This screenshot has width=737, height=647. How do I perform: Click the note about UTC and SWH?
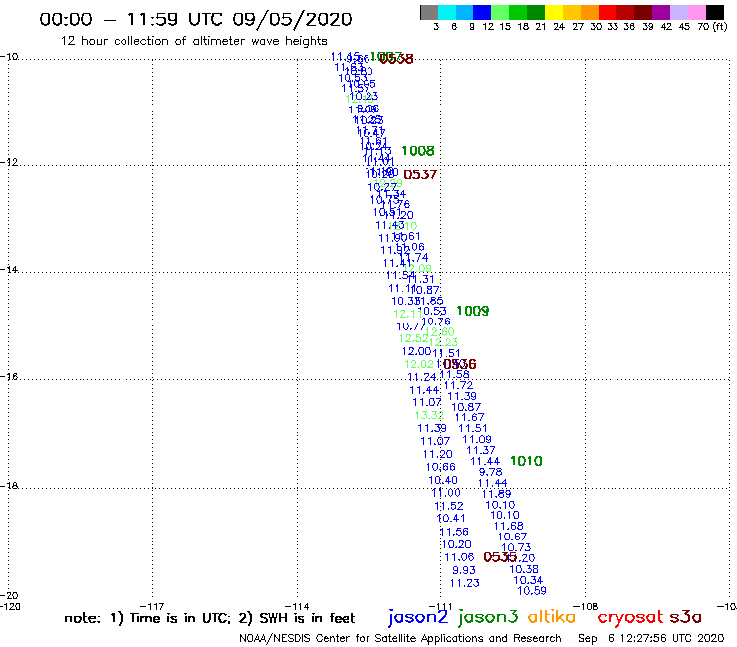[x=209, y=618]
